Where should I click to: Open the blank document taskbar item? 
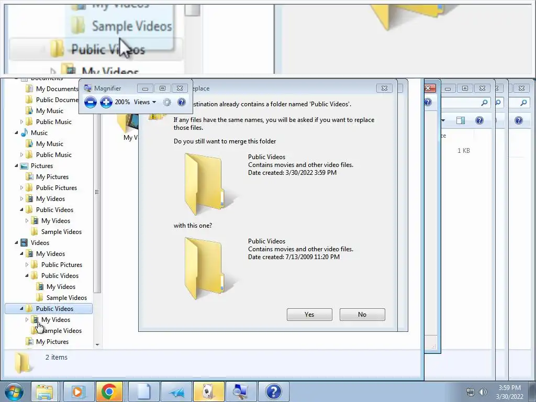pyautogui.click(x=143, y=392)
